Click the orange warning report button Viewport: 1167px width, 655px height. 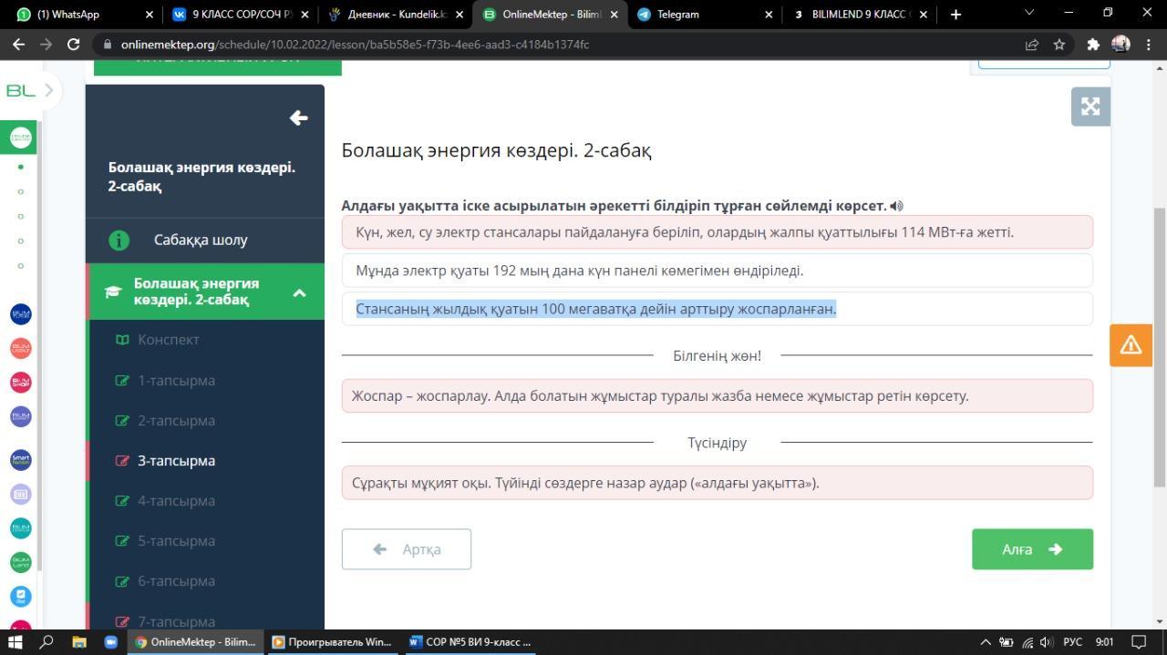tap(1131, 345)
